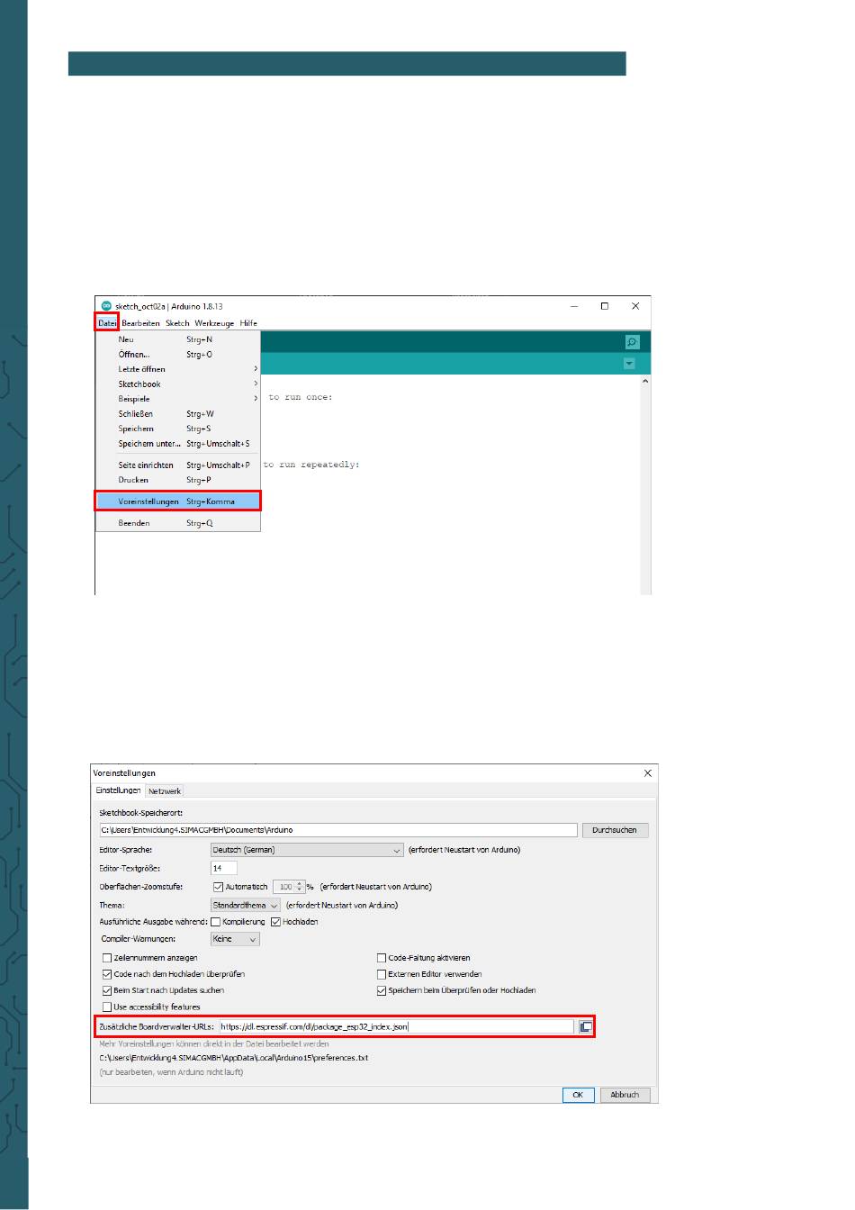Open the Thema dropdown
This screenshot has width=855, height=1210.
coord(246,906)
